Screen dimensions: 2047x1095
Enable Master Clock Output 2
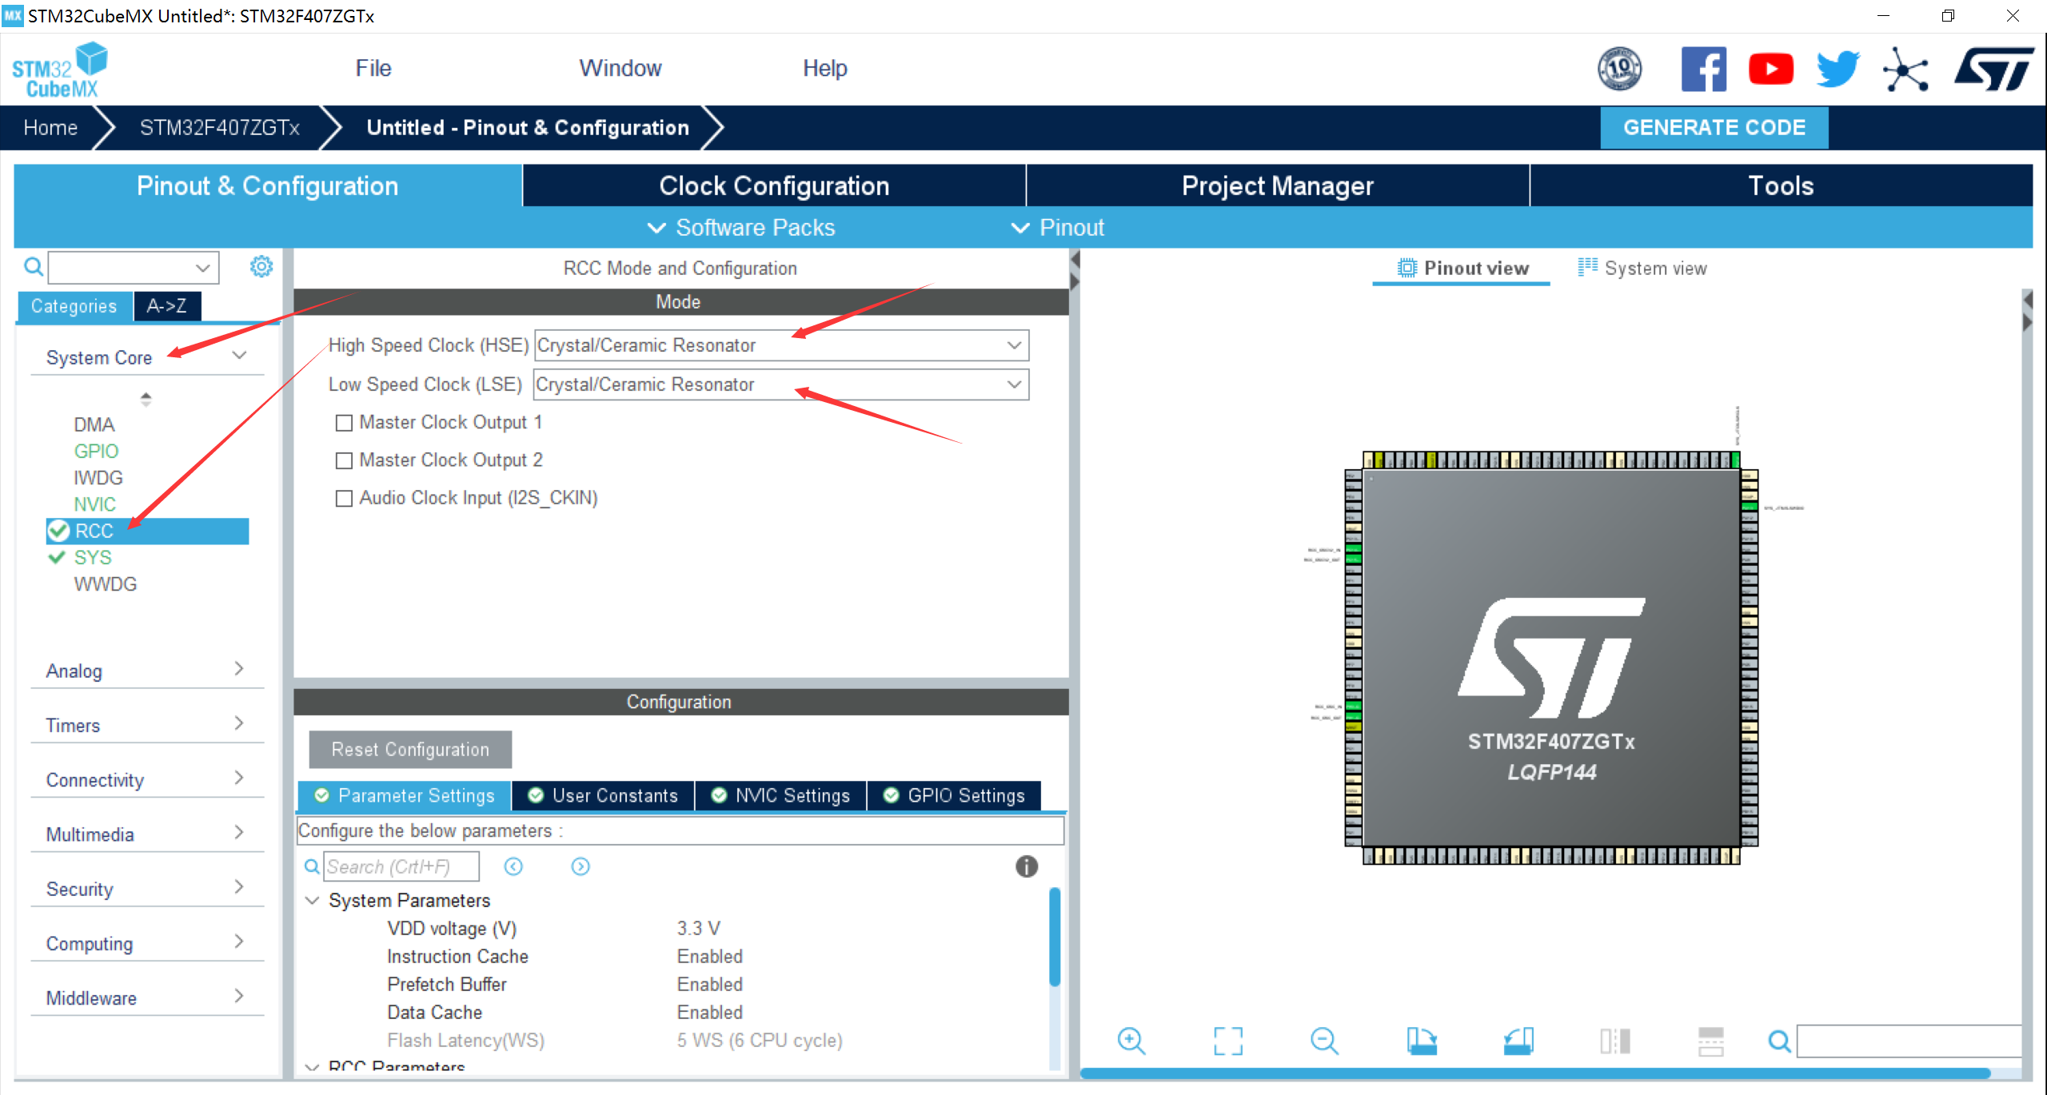point(344,460)
